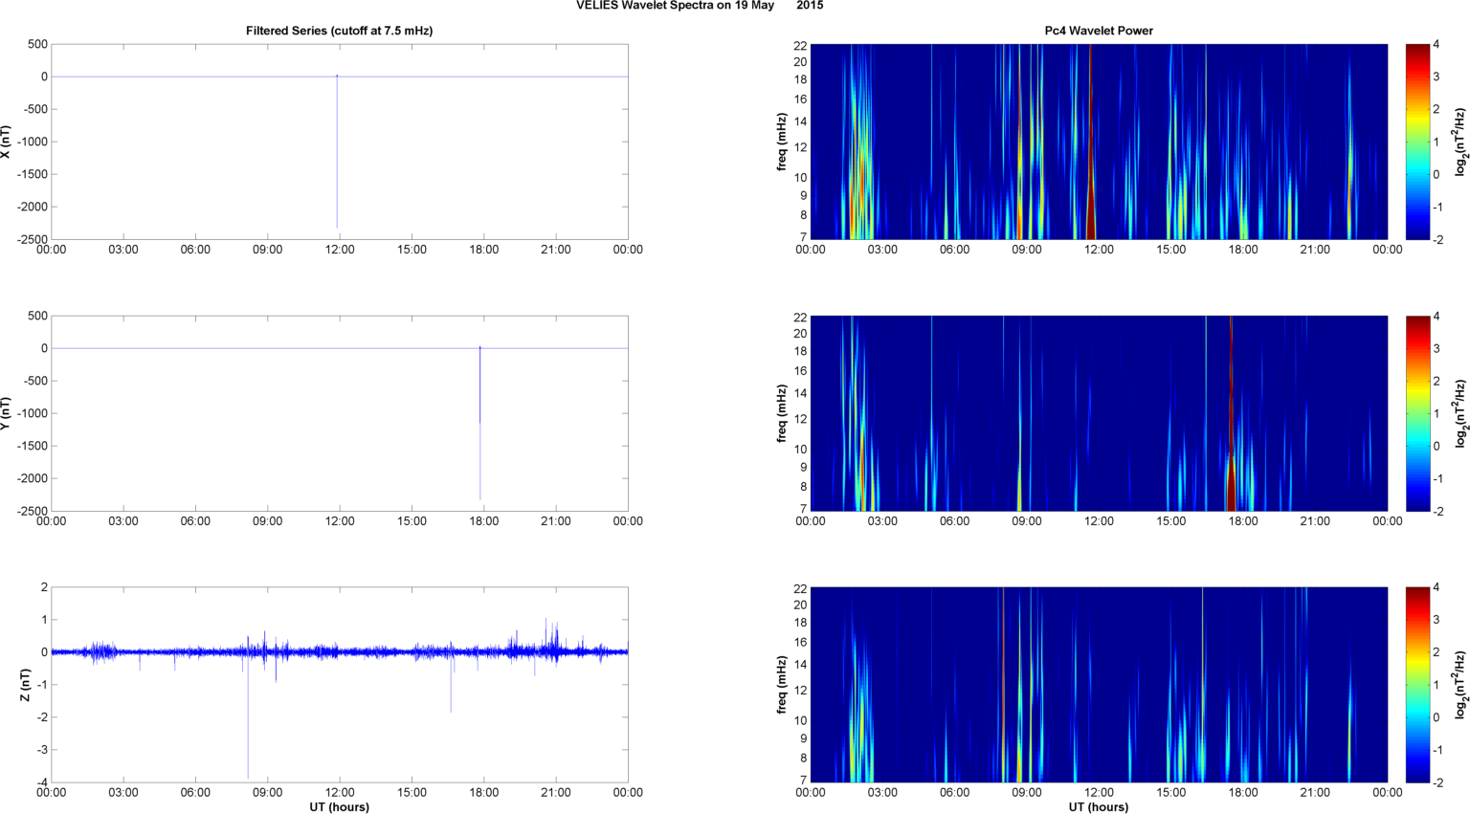Click the X component spike near 12:00

337,153
